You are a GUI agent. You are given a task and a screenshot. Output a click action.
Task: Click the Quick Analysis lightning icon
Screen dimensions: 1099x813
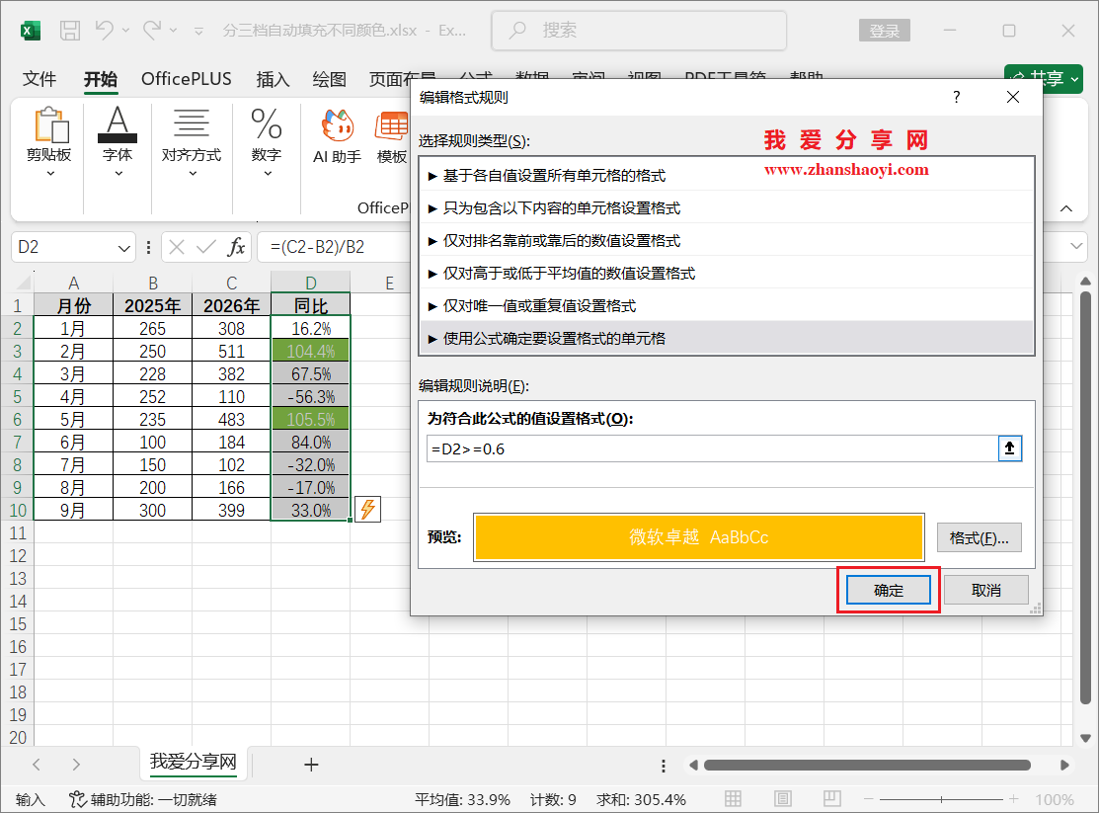(368, 510)
